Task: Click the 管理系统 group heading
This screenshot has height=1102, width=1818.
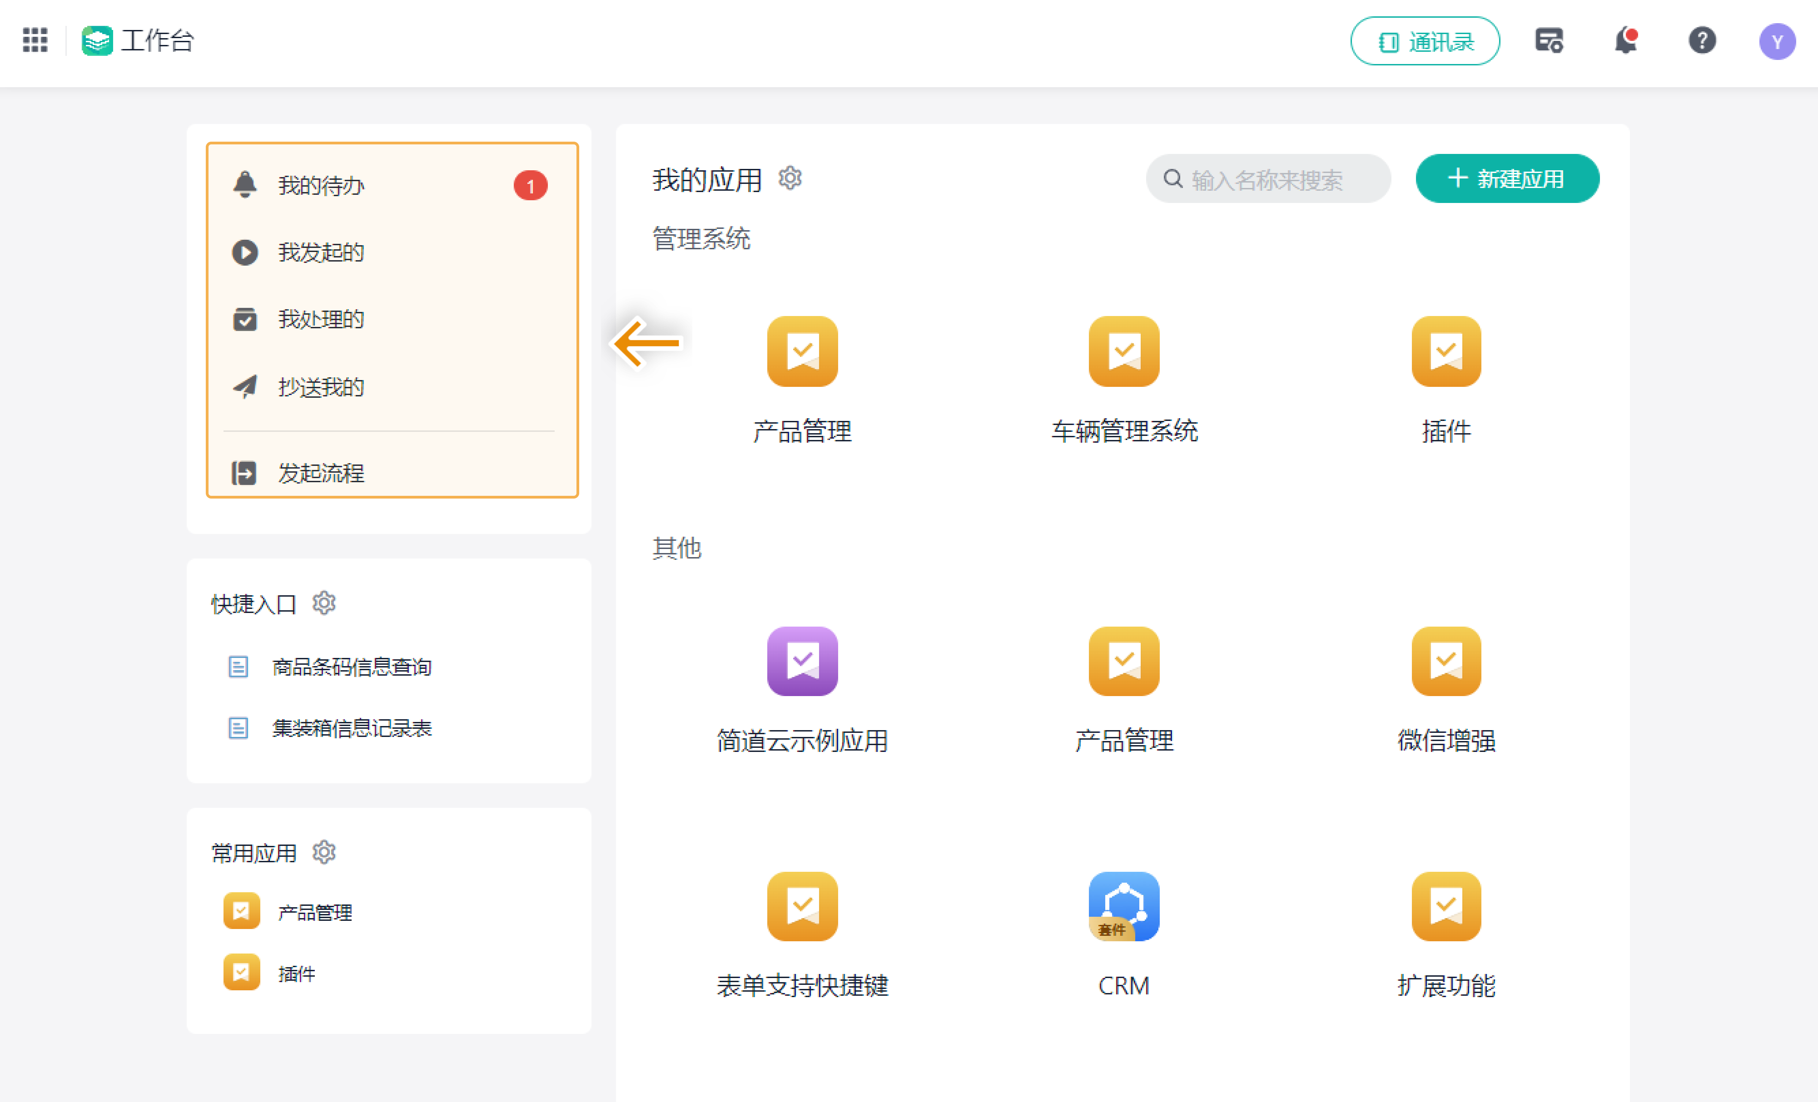Action: [701, 239]
